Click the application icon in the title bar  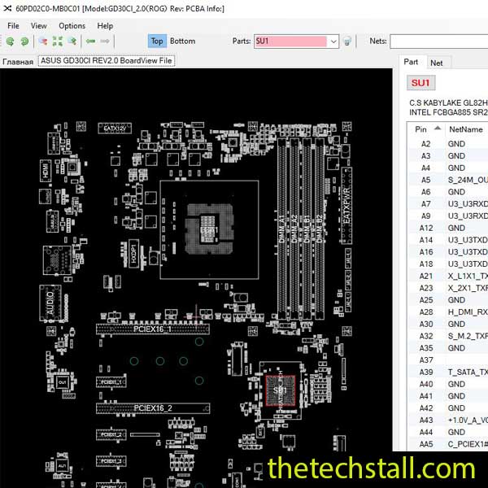pyautogui.click(x=7, y=8)
